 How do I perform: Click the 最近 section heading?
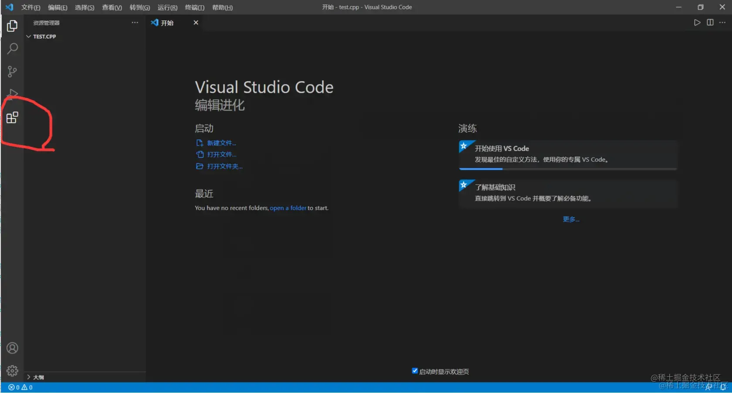[x=204, y=193]
